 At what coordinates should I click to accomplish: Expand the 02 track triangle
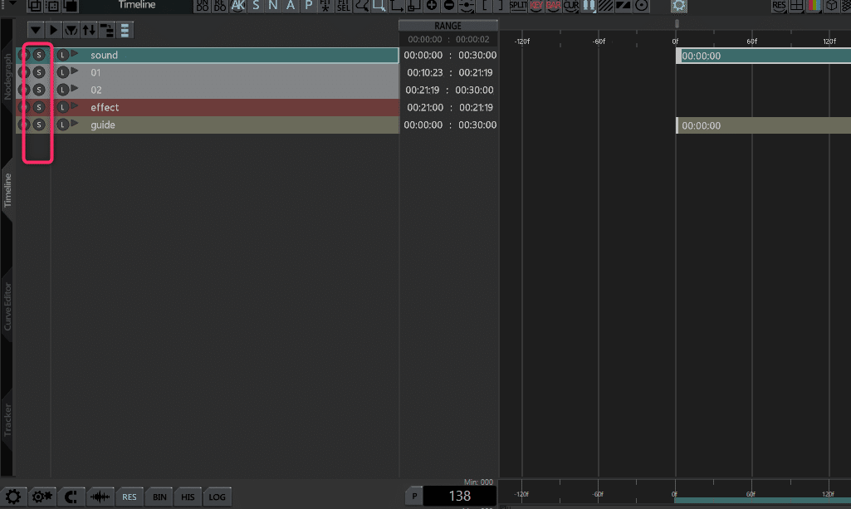75,89
